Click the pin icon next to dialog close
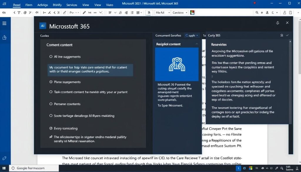301x172 pixels. coord(277,23)
